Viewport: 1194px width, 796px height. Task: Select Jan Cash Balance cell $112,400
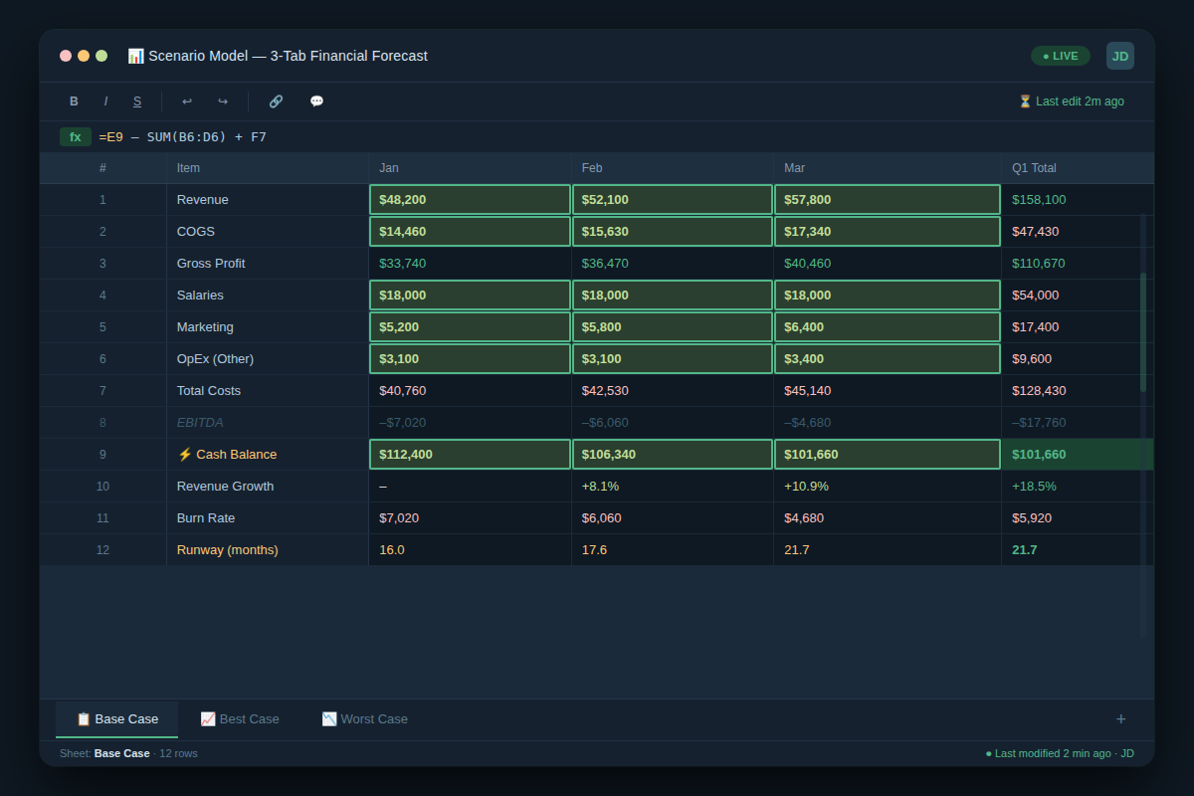pyautogui.click(x=470, y=455)
